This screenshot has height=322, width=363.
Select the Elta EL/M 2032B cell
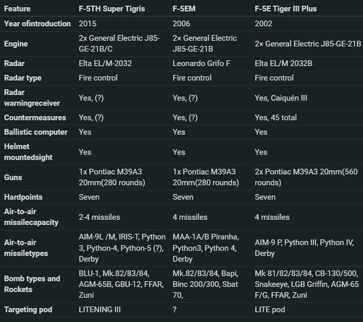[284, 63]
